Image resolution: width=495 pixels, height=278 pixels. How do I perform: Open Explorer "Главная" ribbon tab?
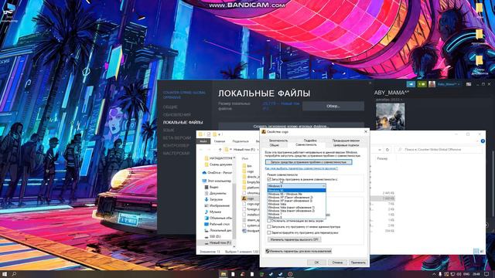pos(220,141)
